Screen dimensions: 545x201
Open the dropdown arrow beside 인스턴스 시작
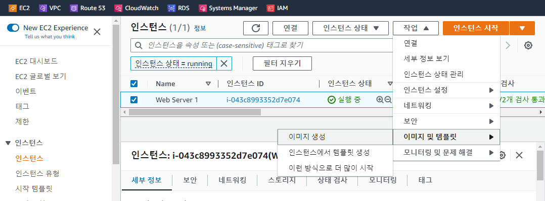(522, 28)
